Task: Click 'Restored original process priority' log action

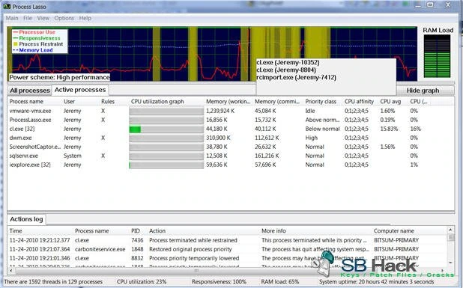Action: click(190, 249)
